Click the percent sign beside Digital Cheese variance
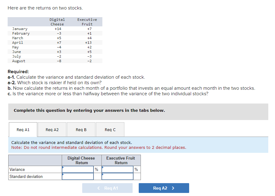 click(96, 169)
